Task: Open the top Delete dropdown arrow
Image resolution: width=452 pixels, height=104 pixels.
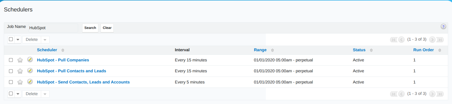Action: tap(45, 40)
